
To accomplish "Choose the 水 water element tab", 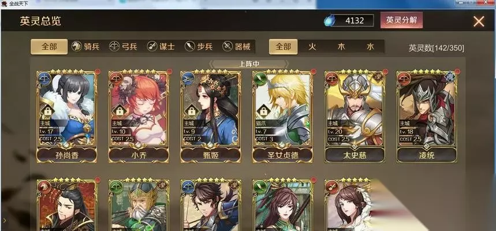I will (x=370, y=47).
